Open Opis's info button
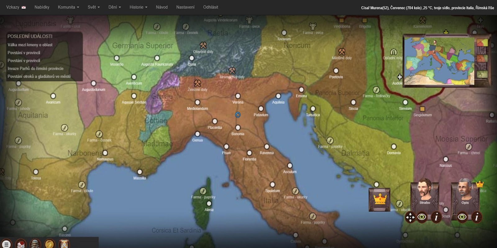 coord(476,217)
